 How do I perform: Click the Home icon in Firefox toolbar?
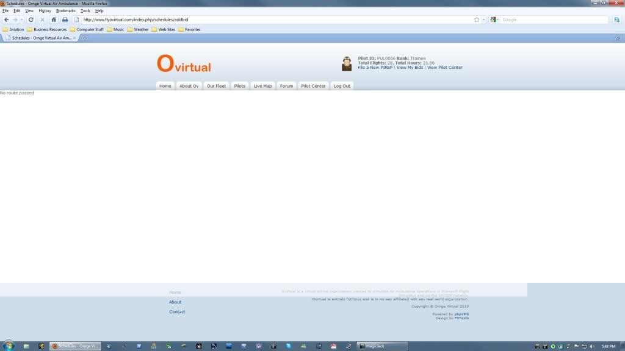54,19
